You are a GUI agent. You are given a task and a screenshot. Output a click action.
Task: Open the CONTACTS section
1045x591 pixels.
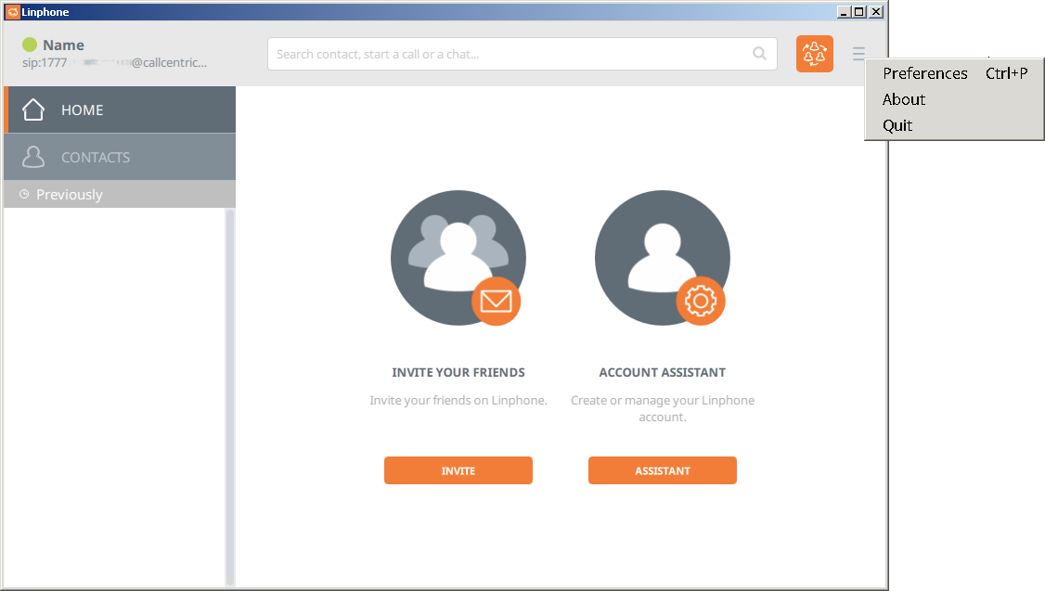coord(120,157)
